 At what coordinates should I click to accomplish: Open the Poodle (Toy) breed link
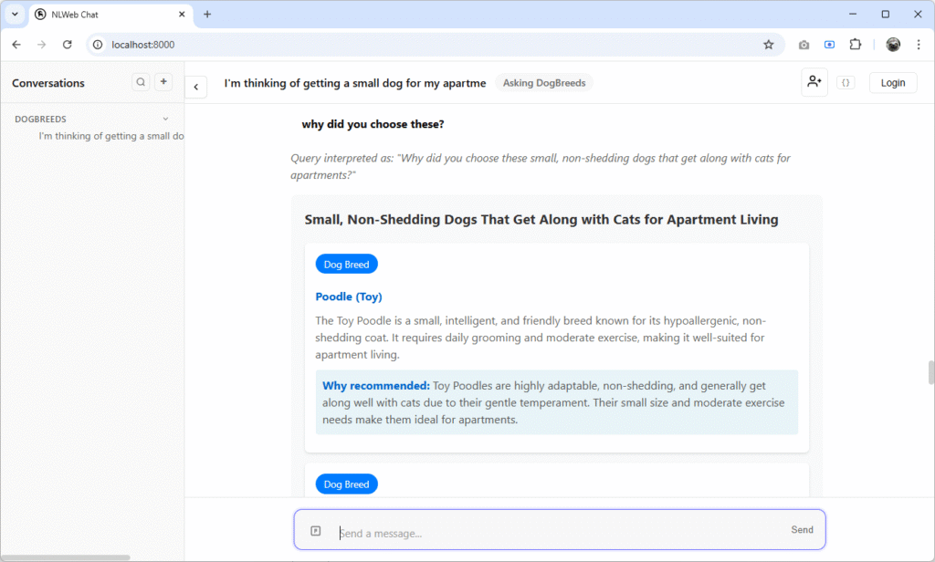349,297
